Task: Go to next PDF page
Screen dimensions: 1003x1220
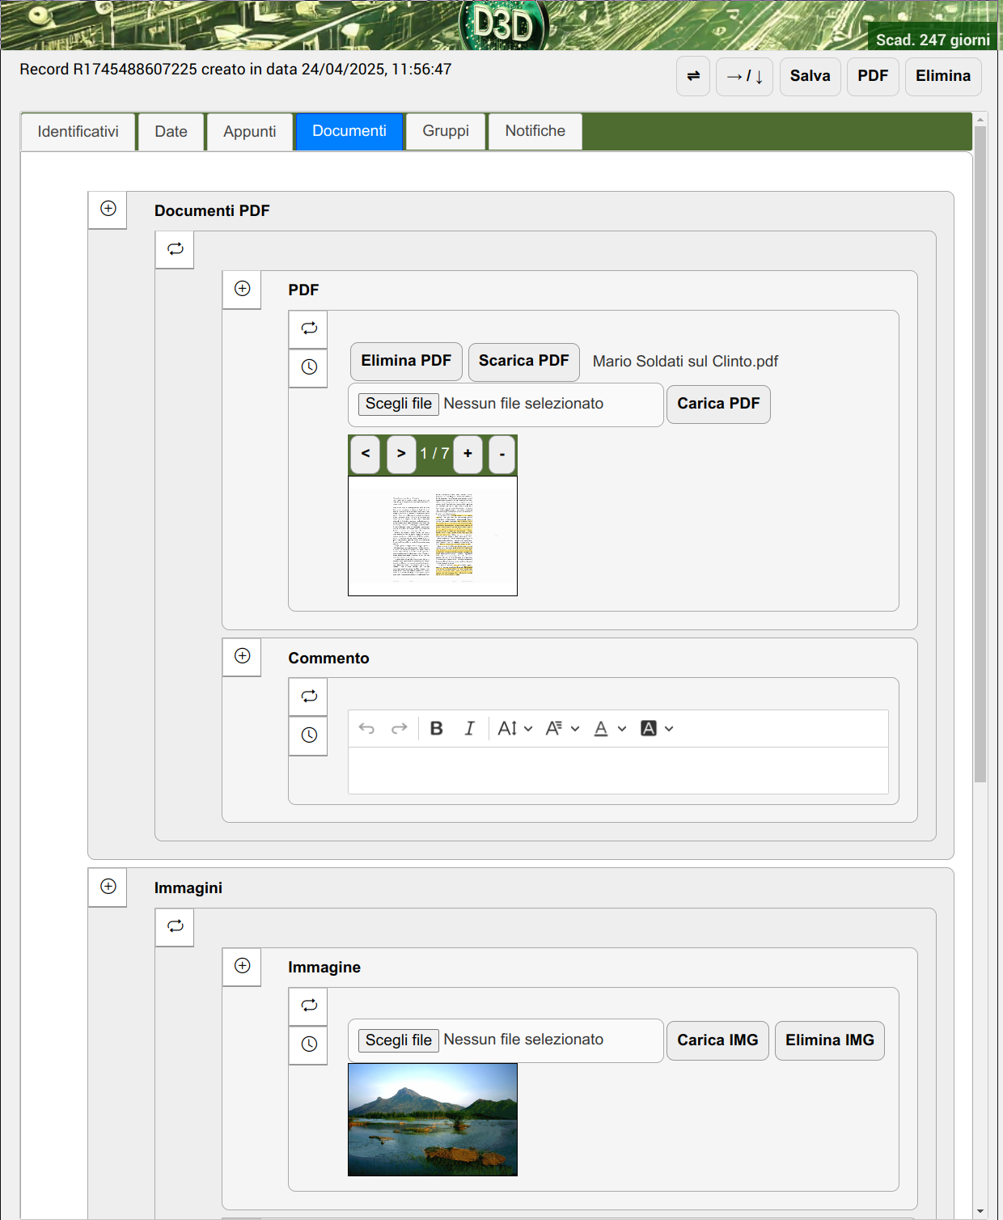Action: (401, 454)
